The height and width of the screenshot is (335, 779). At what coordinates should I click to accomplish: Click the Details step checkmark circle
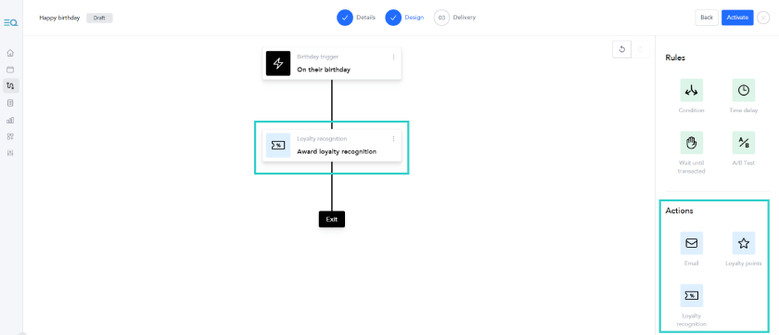pyautogui.click(x=345, y=18)
